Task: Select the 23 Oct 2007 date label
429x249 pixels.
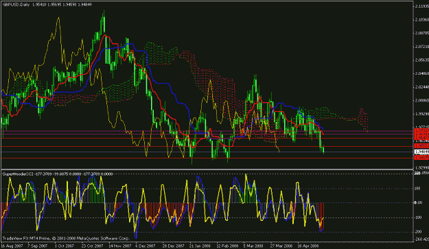Action: click(x=92, y=246)
